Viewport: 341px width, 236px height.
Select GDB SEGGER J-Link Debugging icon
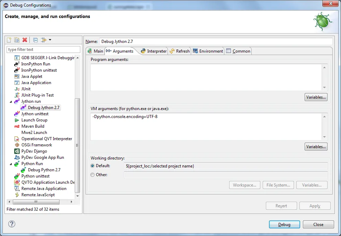coord(17,58)
